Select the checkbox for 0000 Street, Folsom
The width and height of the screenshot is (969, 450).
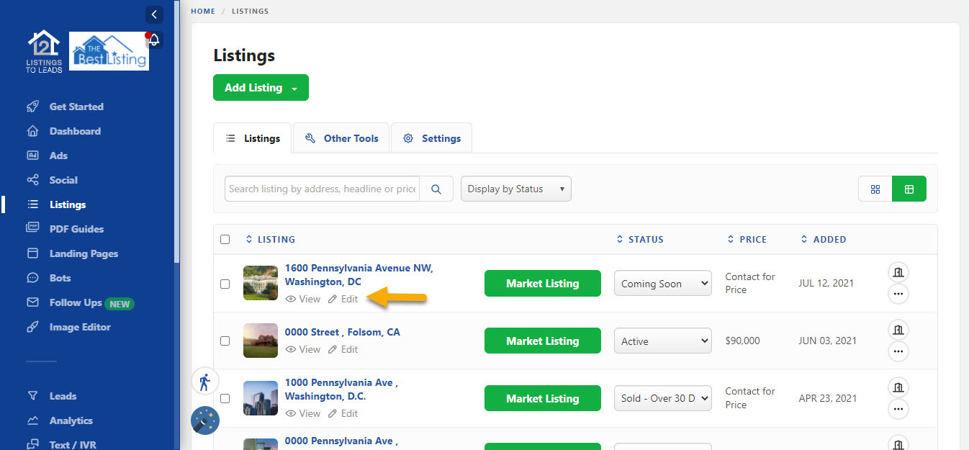point(225,341)
